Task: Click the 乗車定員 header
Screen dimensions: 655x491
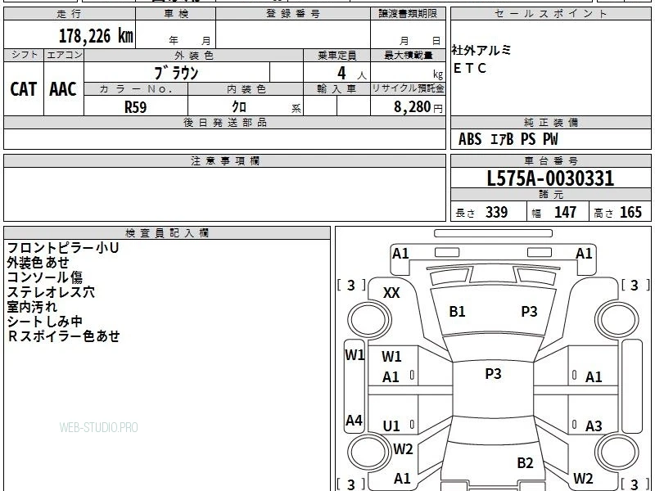Action: pyautogui.click(x=337, y=55)
